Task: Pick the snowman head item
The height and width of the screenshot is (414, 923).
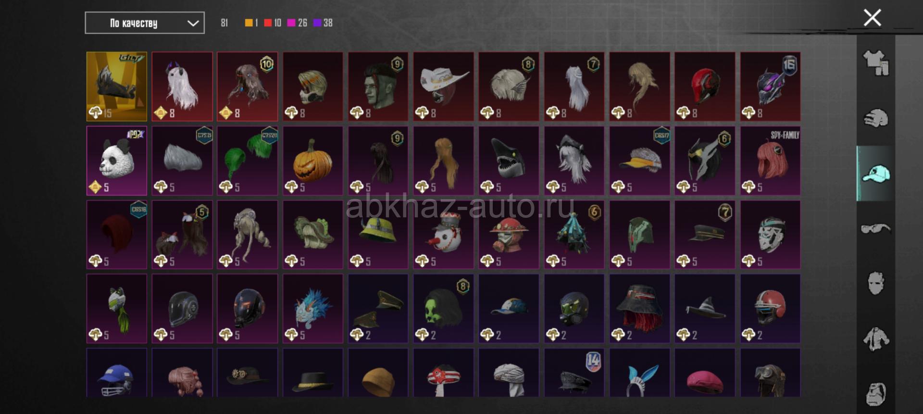Action: (x=444, y=235)
